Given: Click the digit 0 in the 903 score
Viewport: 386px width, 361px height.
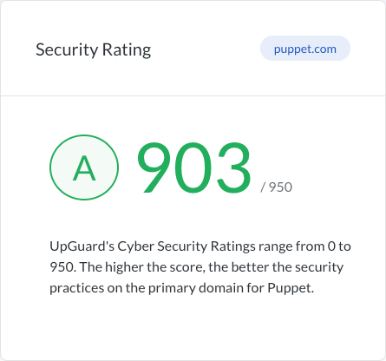Looking at the screenshot, I should [x=194, y=167].
